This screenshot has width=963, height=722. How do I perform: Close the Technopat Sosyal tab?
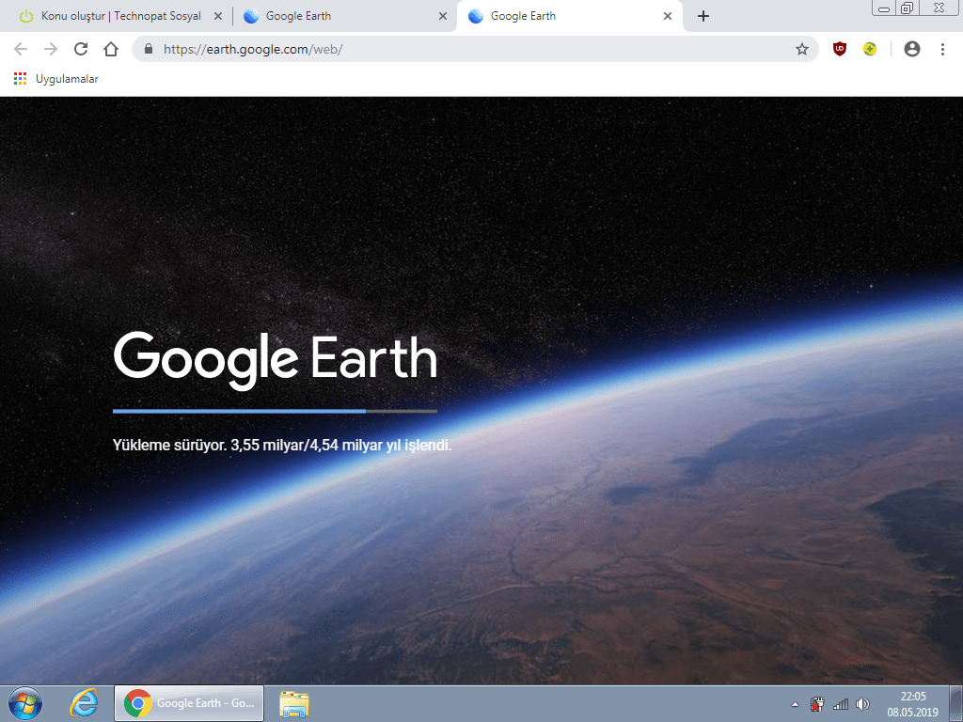pyautogui.click(x=218, y=17)
